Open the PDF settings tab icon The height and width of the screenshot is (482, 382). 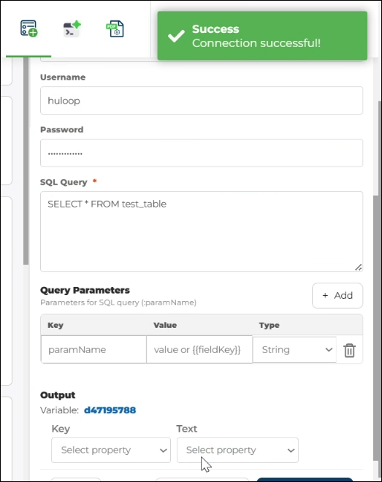click(x=115, y=28)
